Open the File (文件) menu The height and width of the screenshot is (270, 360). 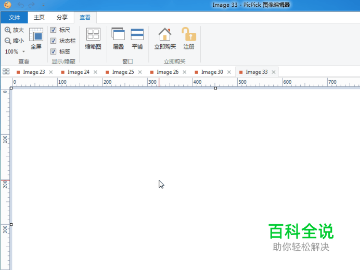pyautogui.click(x=14, y=18)
